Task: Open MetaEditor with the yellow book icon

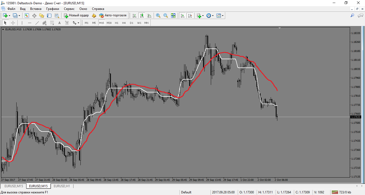Action: click(94, 16)
